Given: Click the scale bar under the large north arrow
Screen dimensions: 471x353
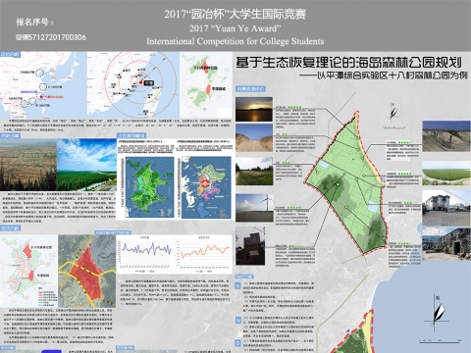Looking at the screenshot, I should click(440, 341).
